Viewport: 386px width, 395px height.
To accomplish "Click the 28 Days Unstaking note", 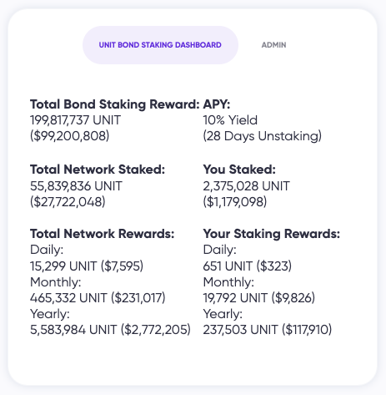I will pos(263,136).
